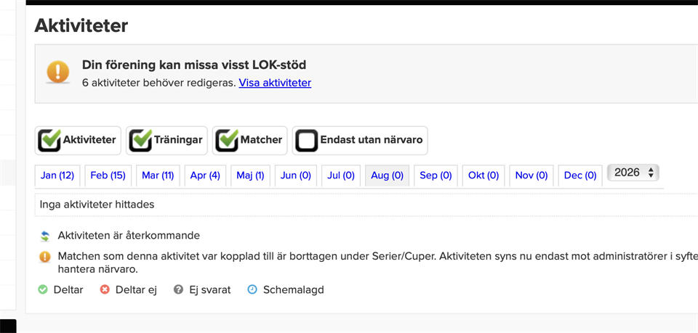Open the Apr (4) month tab
Screen dimensions: 698x333
205,176
